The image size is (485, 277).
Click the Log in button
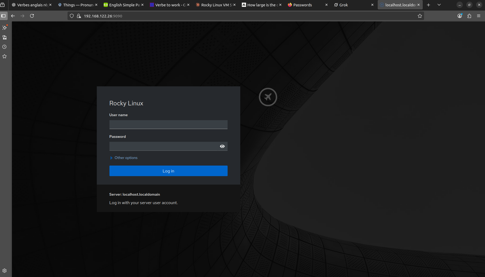click(x=168, y=171)
